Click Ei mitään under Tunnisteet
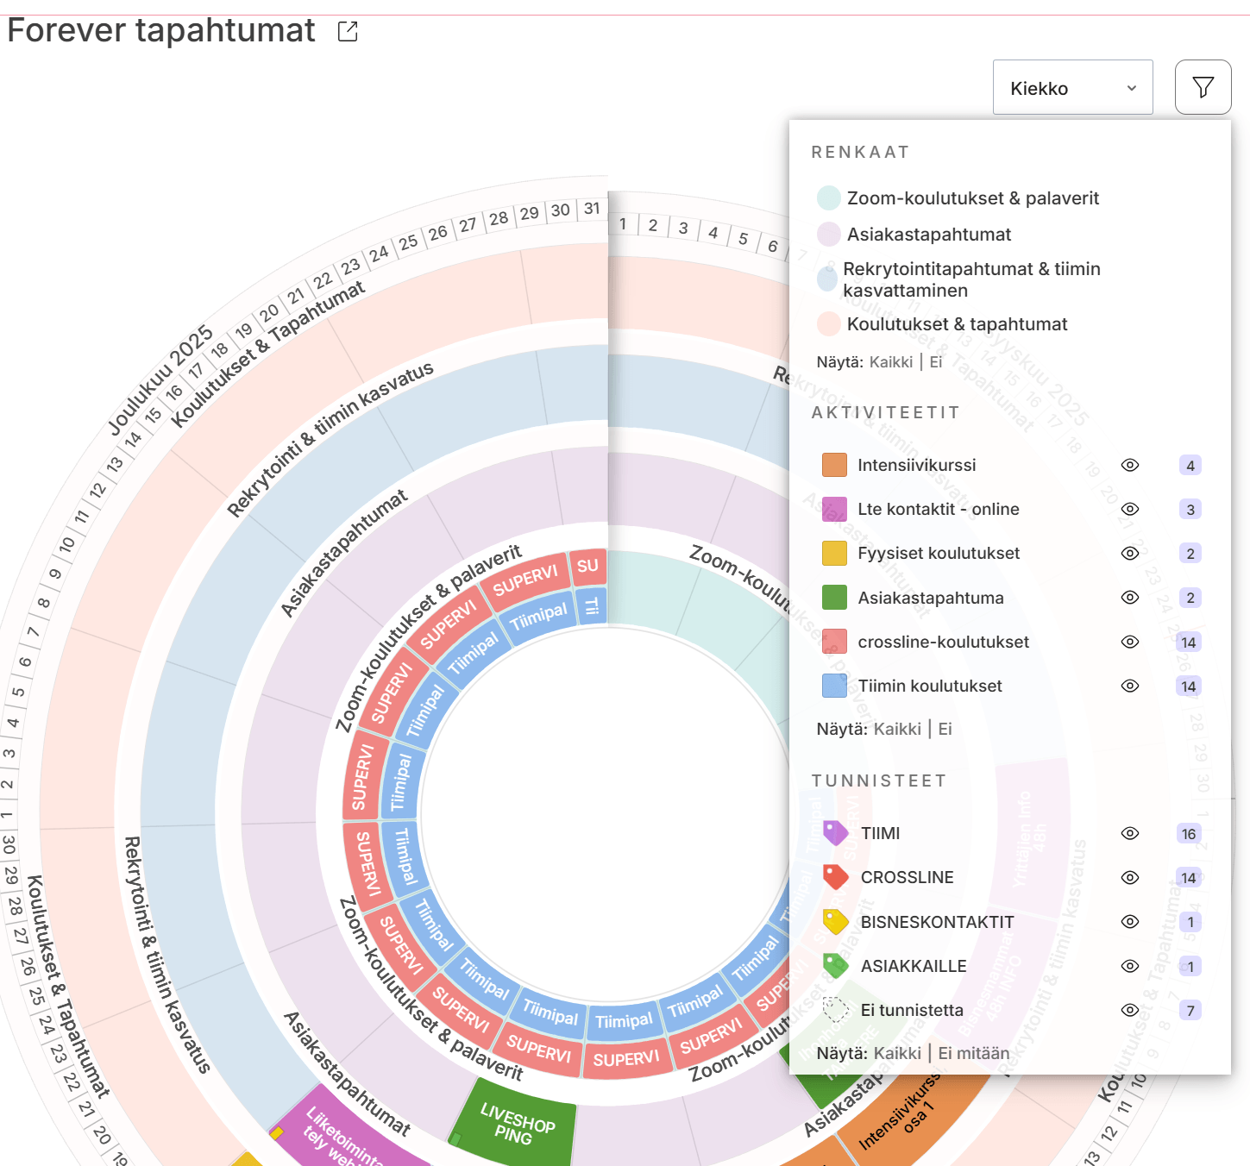Viewport: 1250px width, 1166px height. (973, 1053)
